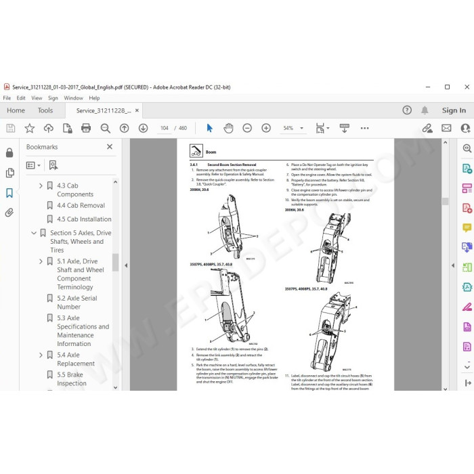
Task: Toggle scrolling mode icon
Action: coord(344,128)
